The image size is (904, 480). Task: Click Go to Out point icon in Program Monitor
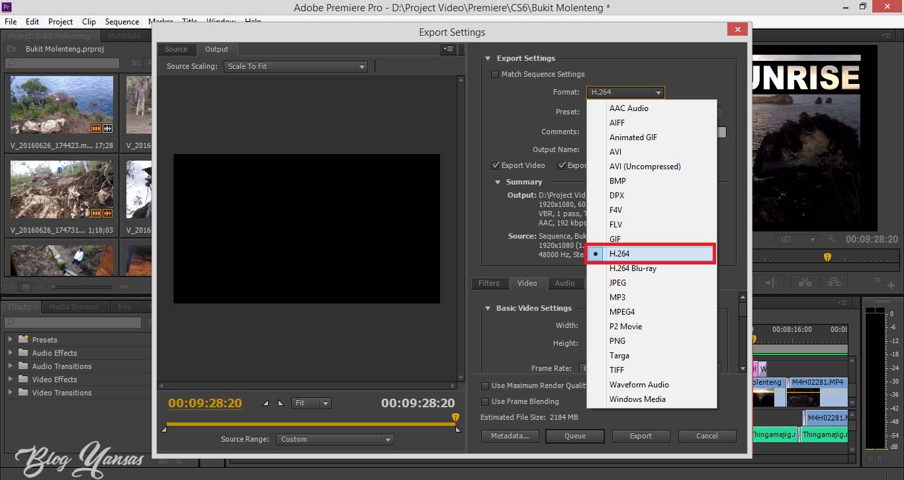point(770,282)
